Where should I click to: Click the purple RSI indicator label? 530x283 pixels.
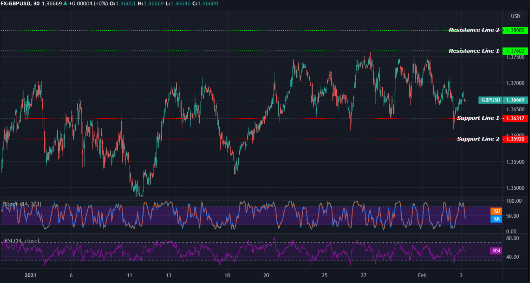point(496,251)
